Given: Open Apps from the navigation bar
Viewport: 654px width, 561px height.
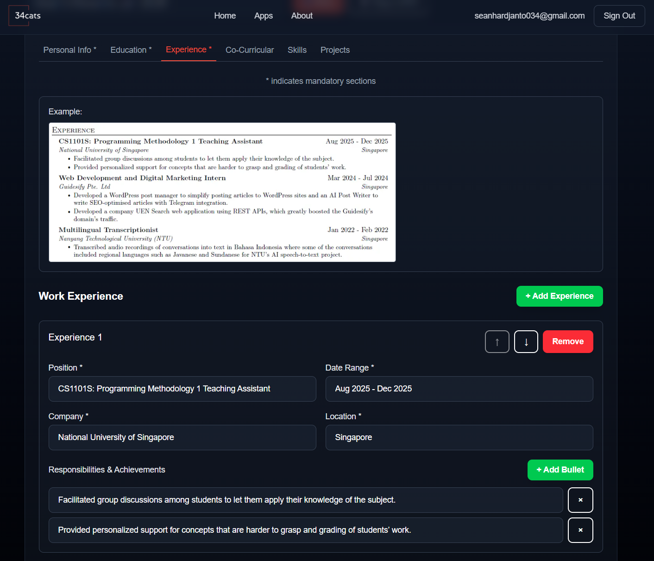Looking at the screenshot, I should [263, 16].
